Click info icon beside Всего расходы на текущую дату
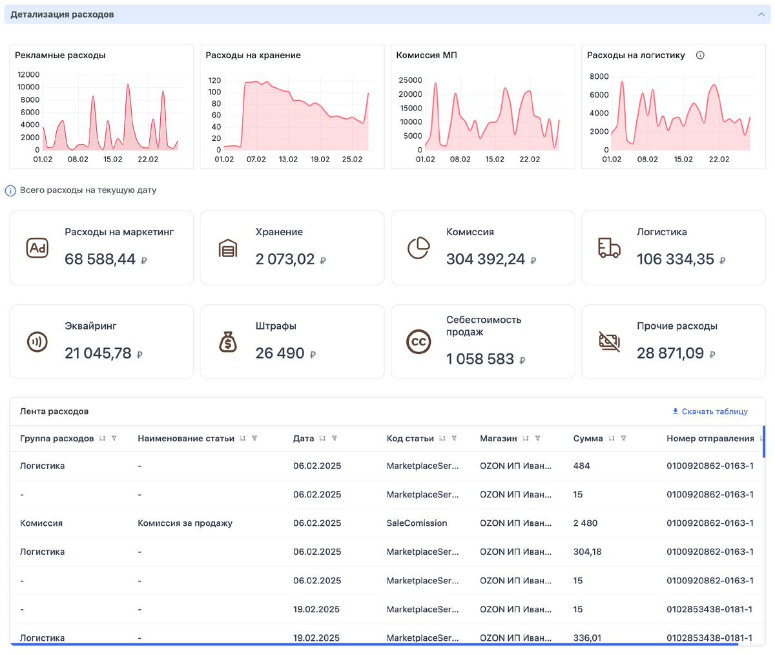Screen dimensions: 775x655 pyautogui.click(x=10, y=191)
